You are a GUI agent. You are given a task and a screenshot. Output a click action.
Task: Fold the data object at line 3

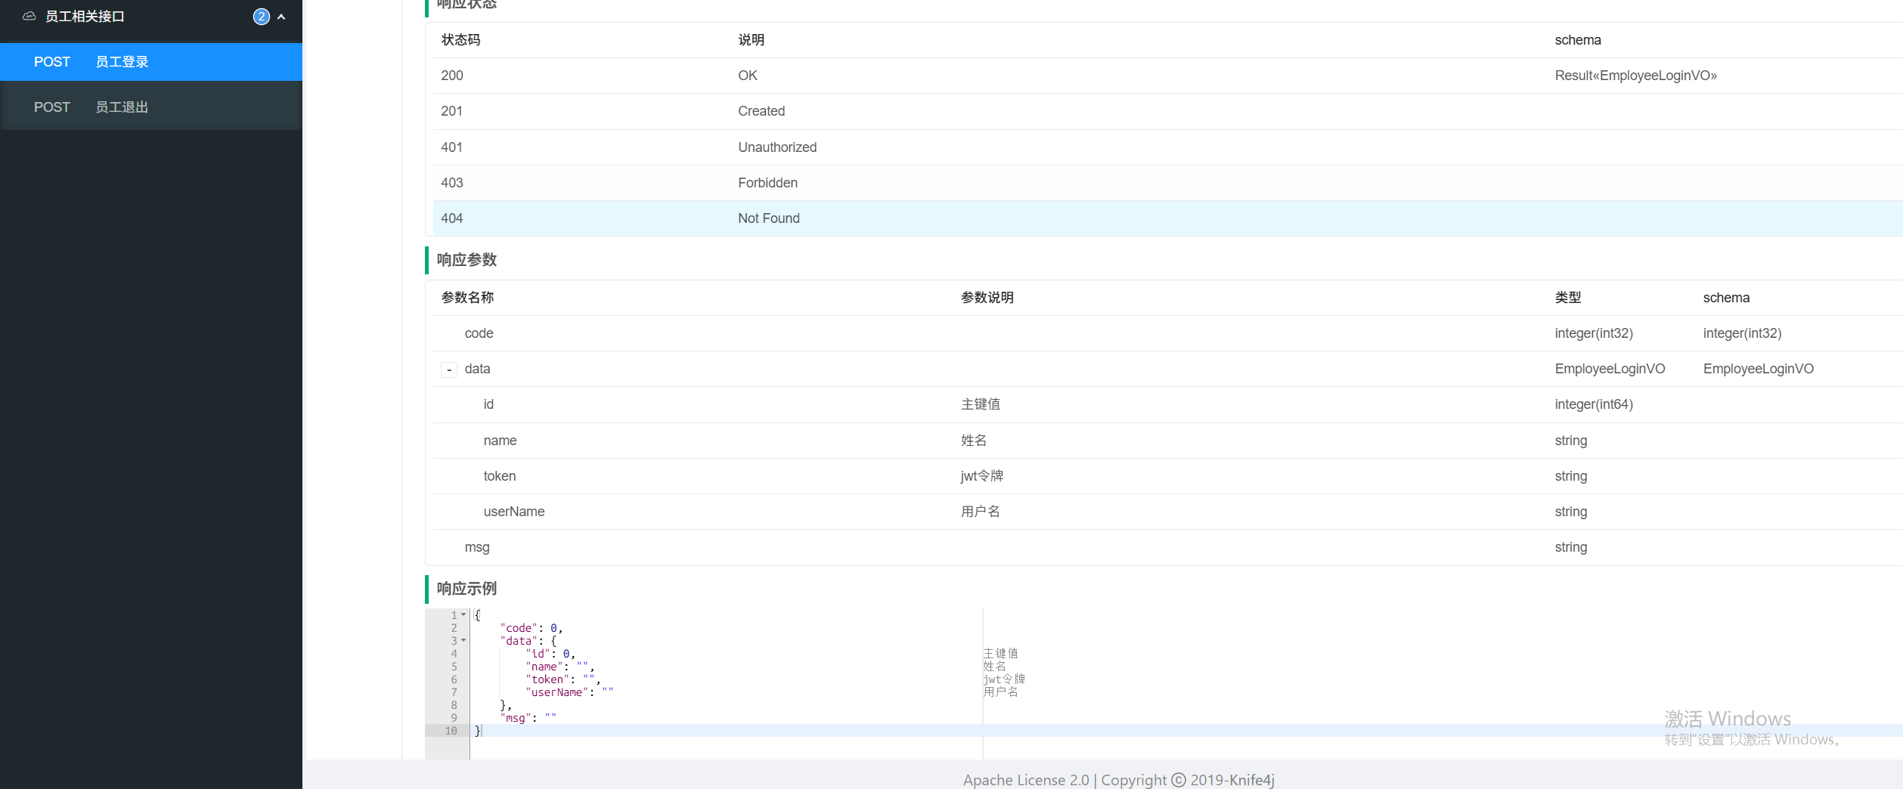coord(463,641)
